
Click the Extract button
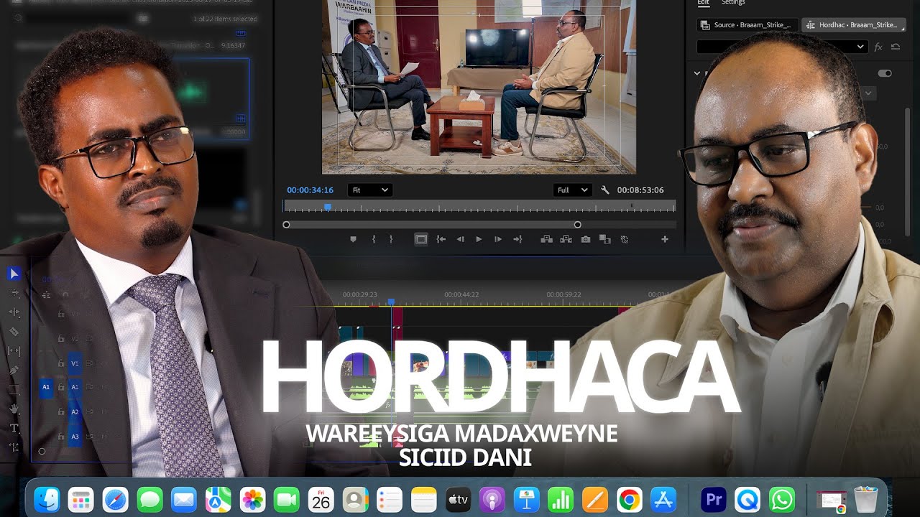point(566,239)
